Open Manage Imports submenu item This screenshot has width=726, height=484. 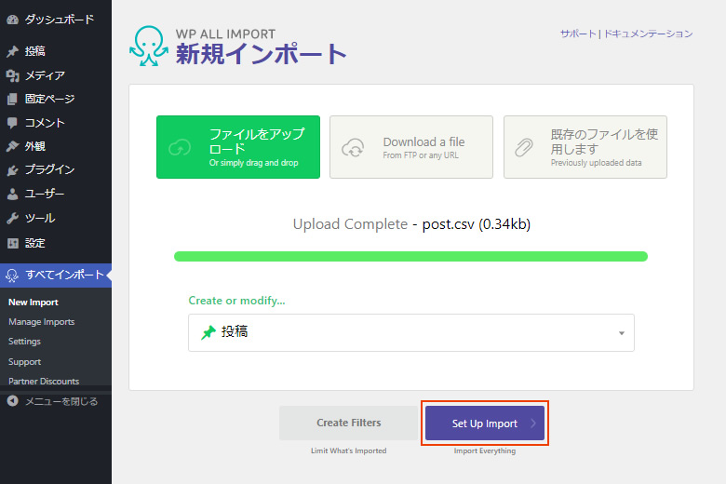pyautogui.click(x=42, y=322)
